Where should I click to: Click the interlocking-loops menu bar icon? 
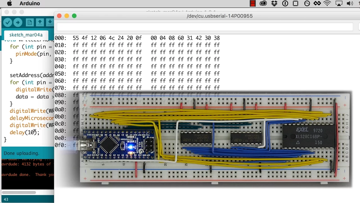[x=317, y=3]
